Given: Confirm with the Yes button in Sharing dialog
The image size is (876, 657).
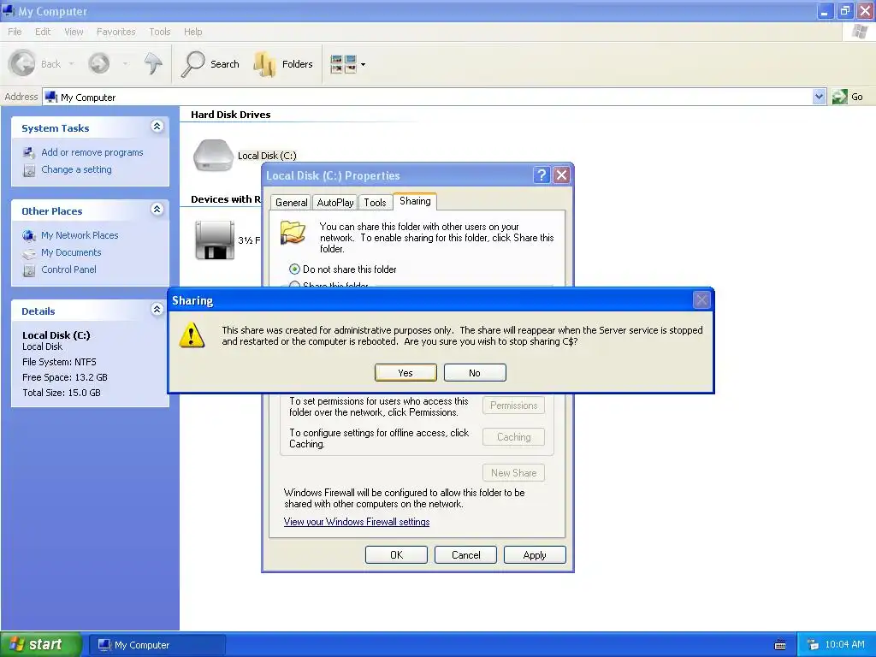Looking at the screenshot, I should pyautogui.click(x=405, y=373).
